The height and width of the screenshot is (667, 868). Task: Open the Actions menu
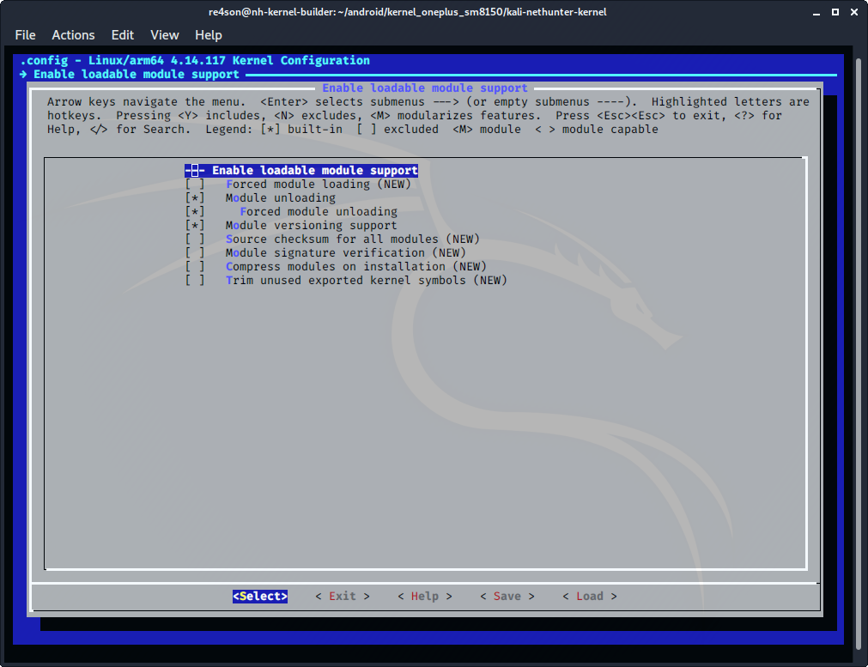73,35
